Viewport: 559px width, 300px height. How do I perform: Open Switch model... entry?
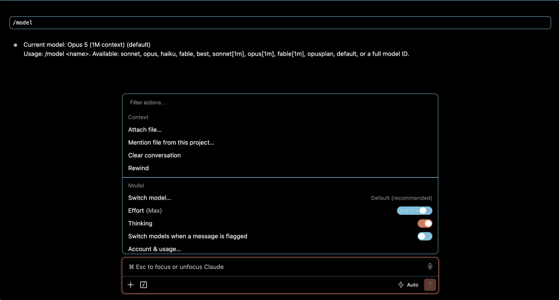click(150, 198)
